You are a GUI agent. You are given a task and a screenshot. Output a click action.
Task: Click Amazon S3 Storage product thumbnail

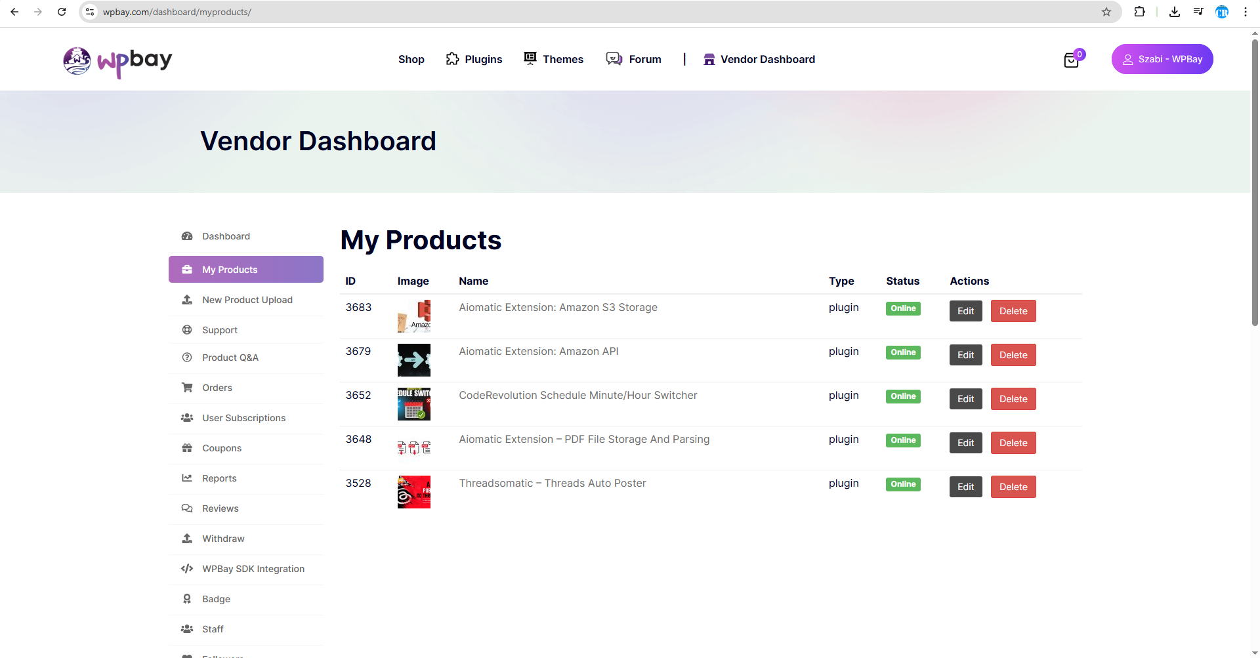tap(414, 316)
